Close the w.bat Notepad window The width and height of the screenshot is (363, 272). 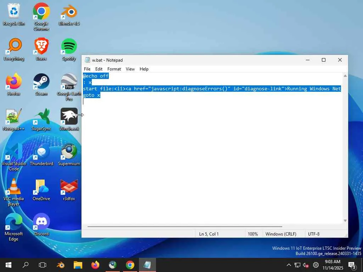point(340,60)
